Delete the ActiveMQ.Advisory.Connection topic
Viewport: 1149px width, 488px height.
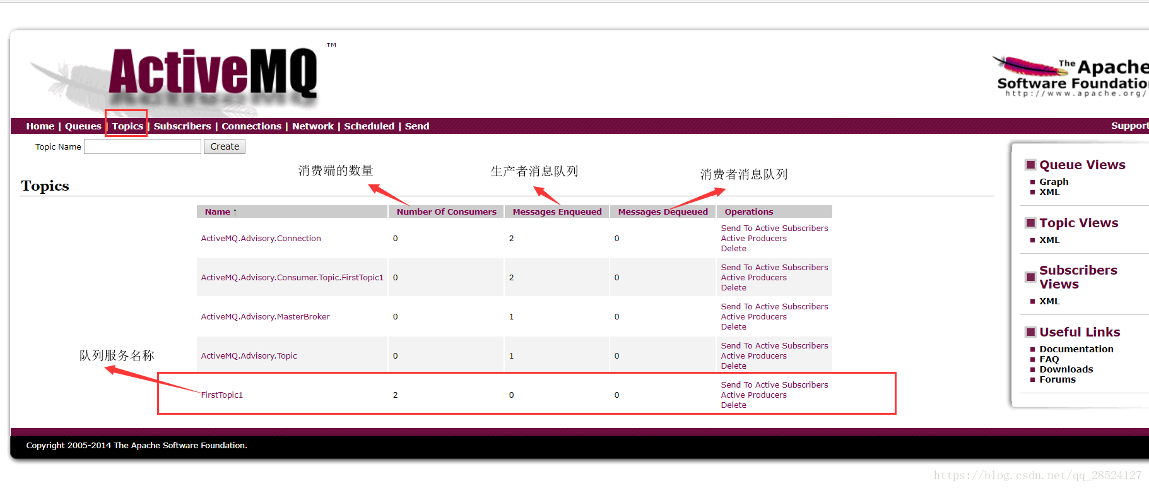click(x=733, y=249)
